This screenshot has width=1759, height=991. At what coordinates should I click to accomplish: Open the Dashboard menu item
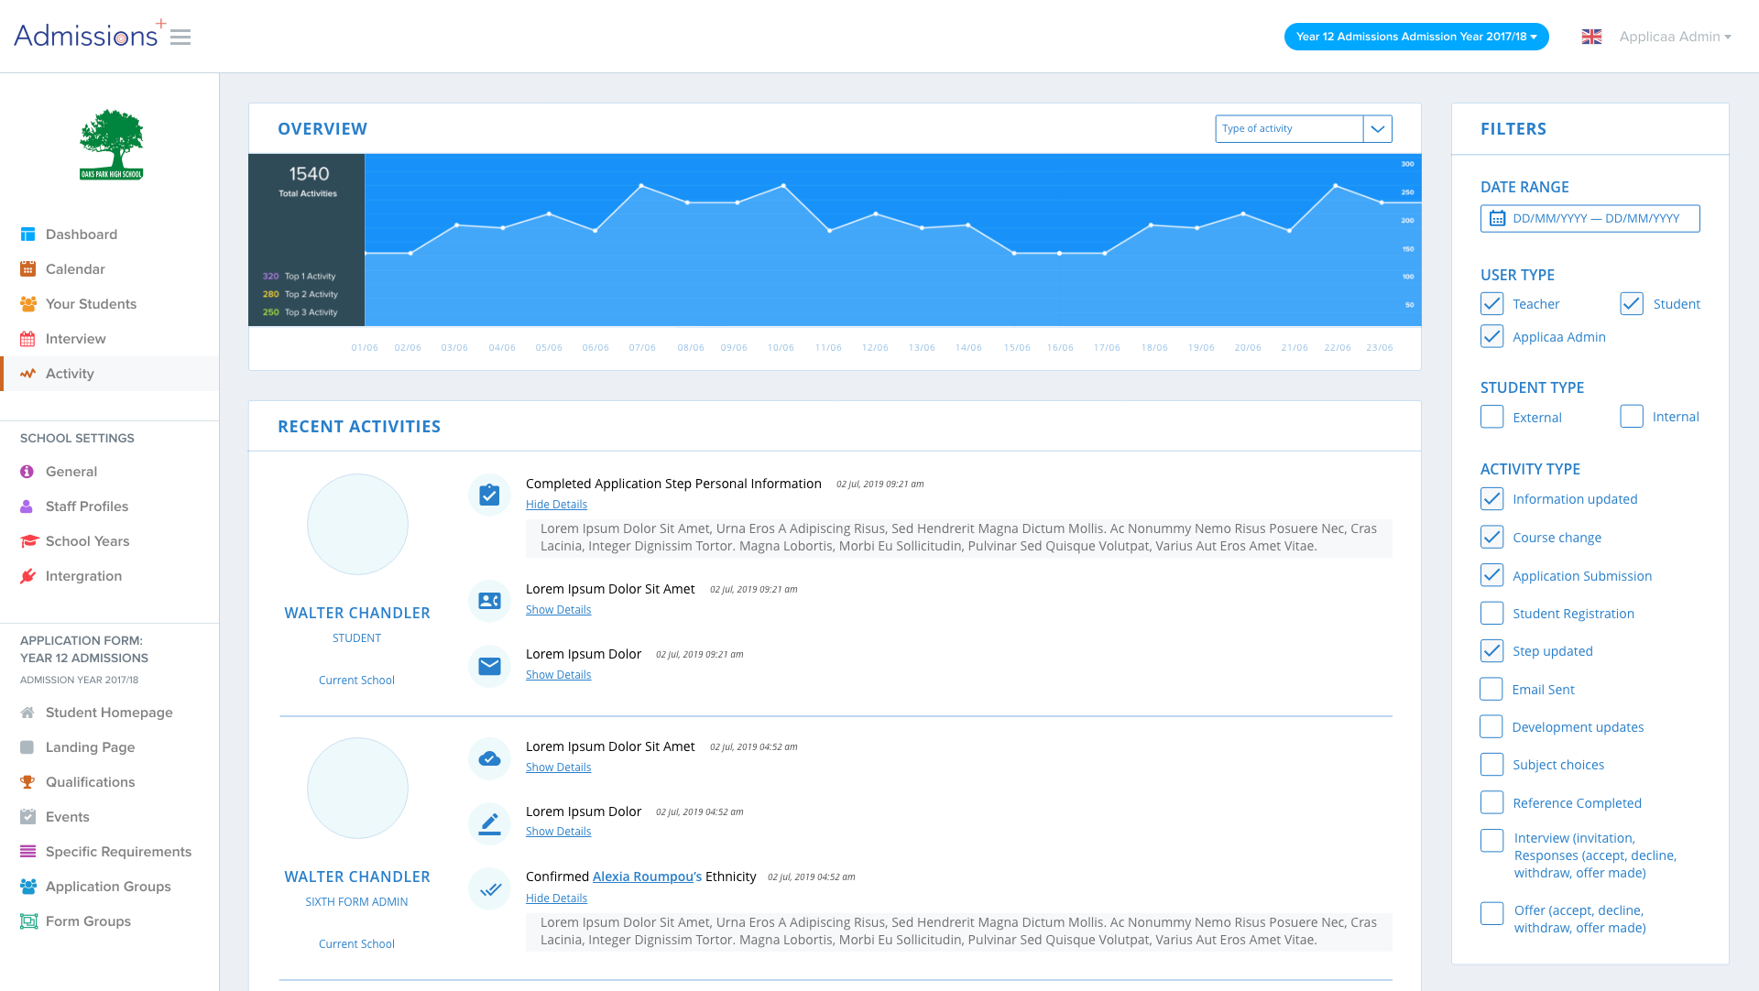[110, 234]
